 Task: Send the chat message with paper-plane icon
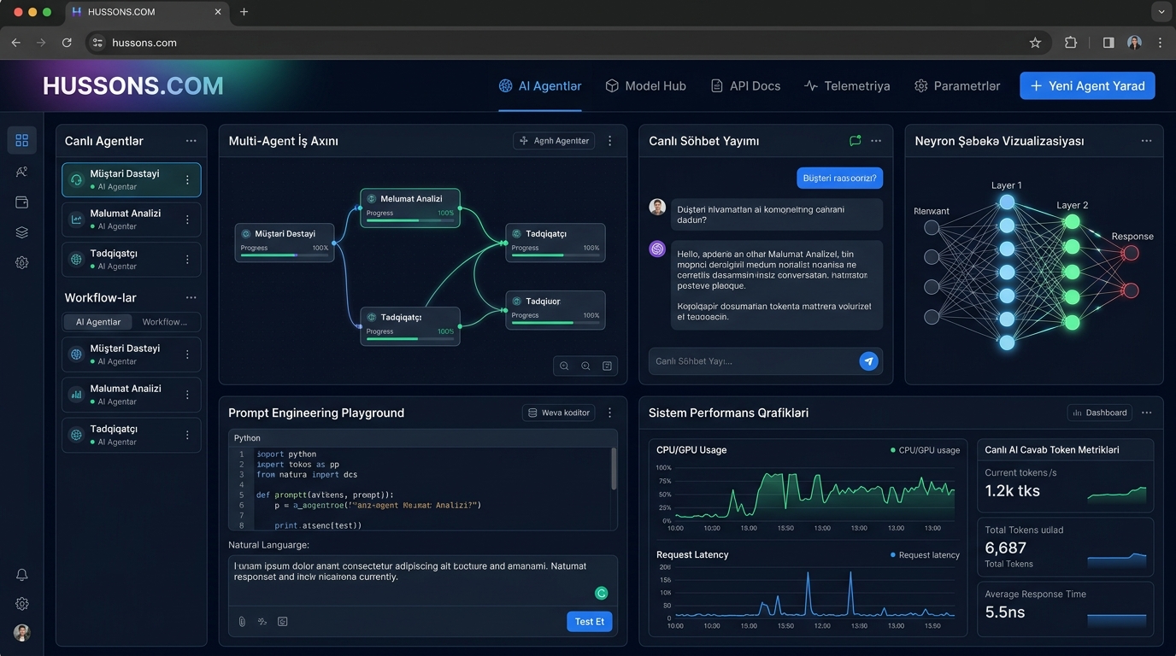[x=868, y=361]
